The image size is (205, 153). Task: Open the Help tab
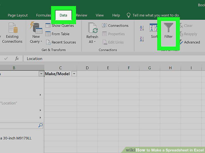click(x=116, y=15)
